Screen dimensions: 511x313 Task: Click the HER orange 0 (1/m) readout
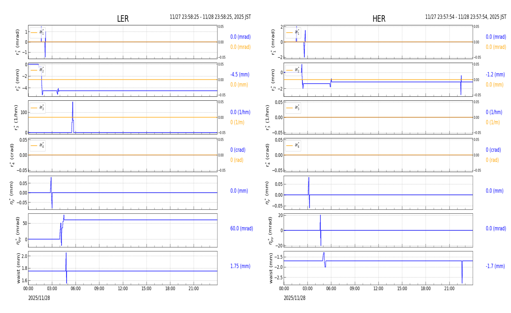pyautogui.click(x=493, y=122)
